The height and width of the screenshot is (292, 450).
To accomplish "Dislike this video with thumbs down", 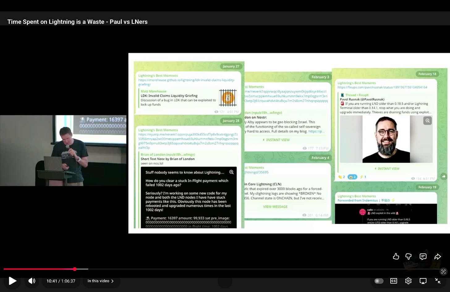I will coord(408,257).
